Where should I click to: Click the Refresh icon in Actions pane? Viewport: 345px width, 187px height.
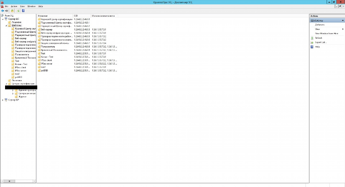coord(312,38)
